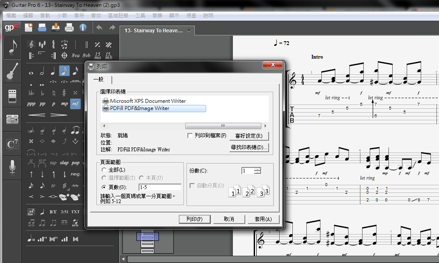Click the 2:51 timer tool

pos(65,212)
